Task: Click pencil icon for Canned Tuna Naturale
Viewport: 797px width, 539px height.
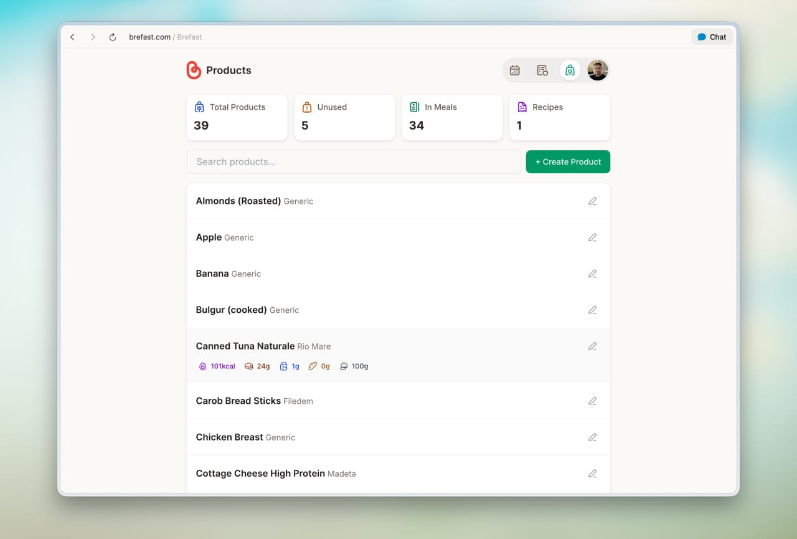Action: [592, 346]
